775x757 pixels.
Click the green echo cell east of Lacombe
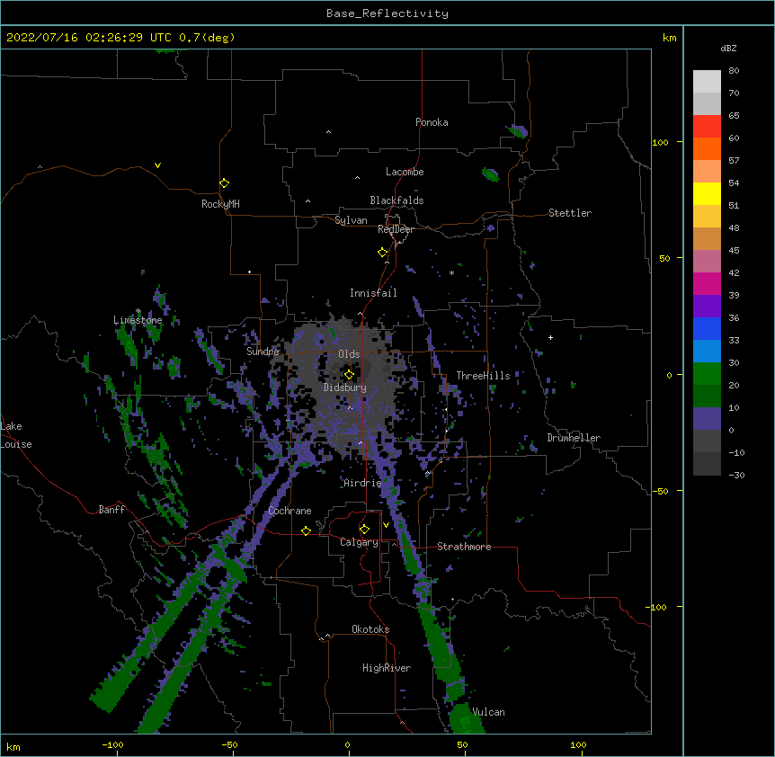pyautogui.click(x=490, y=174)
